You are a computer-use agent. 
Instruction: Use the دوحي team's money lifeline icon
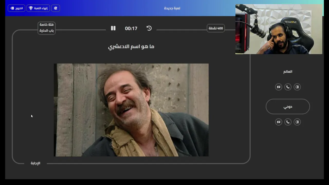point(279,122)
